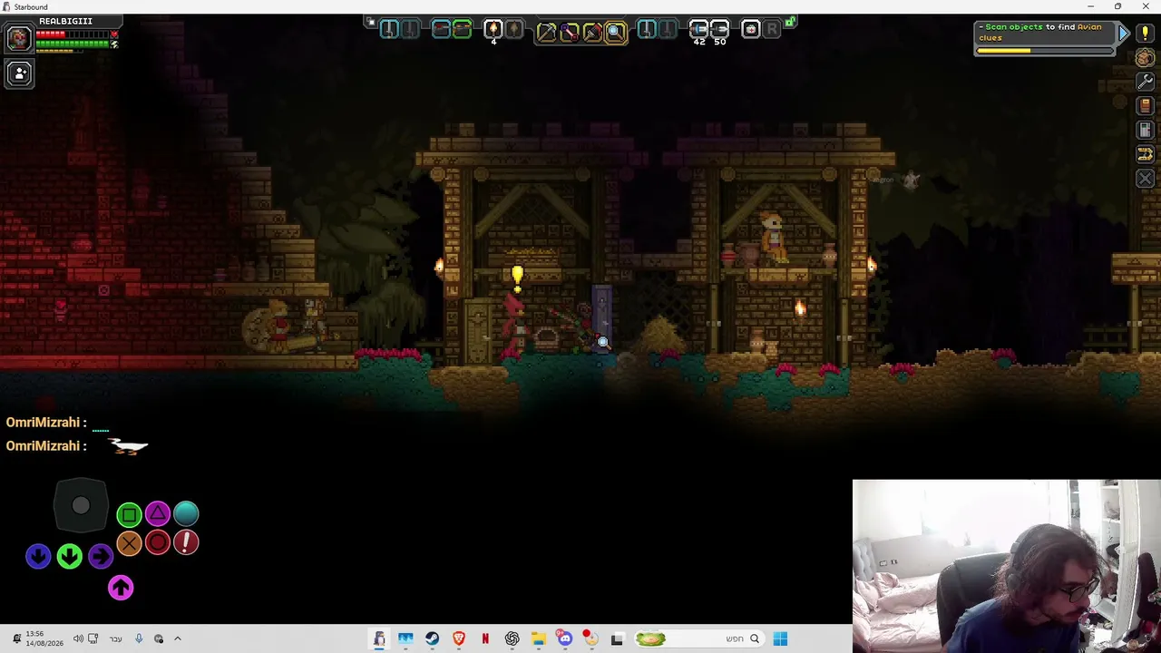The height and width of the screenshot is (653, 1161).
Task: Click the blue down arrow button
Action: (x=38, y=556)
